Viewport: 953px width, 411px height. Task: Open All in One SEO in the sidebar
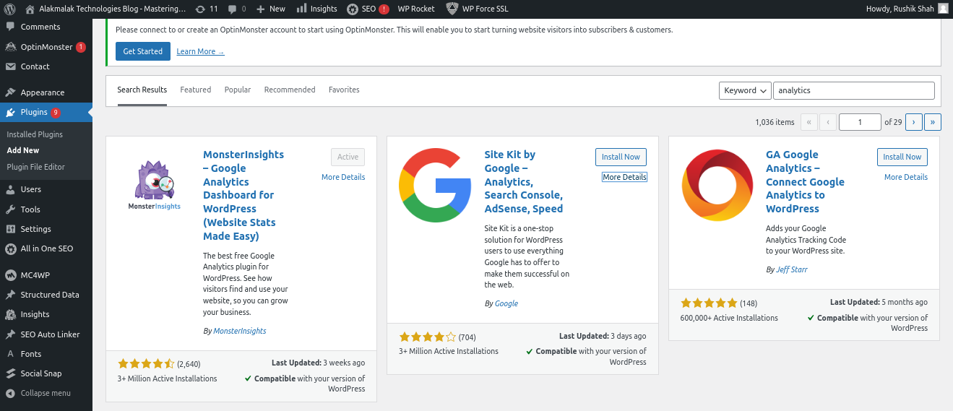tap(46, 248)
